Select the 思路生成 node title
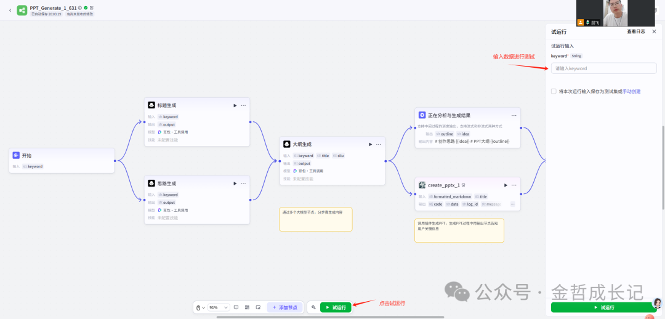Image resolution: width=665 pixels, height=319 pixels. click(x=167, y=184)
